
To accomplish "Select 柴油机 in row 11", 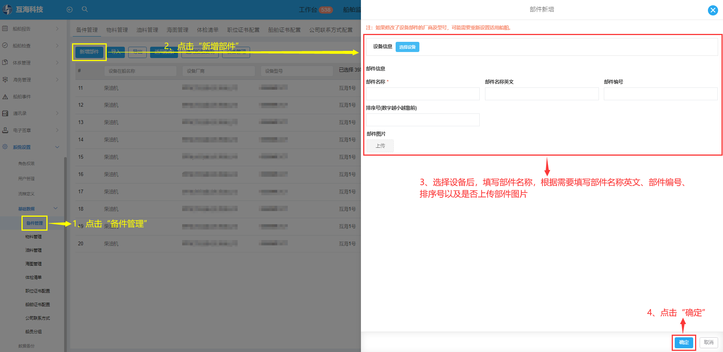I will tap(111, 88).
